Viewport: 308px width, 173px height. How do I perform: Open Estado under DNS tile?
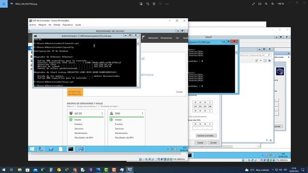click(118, 120)
